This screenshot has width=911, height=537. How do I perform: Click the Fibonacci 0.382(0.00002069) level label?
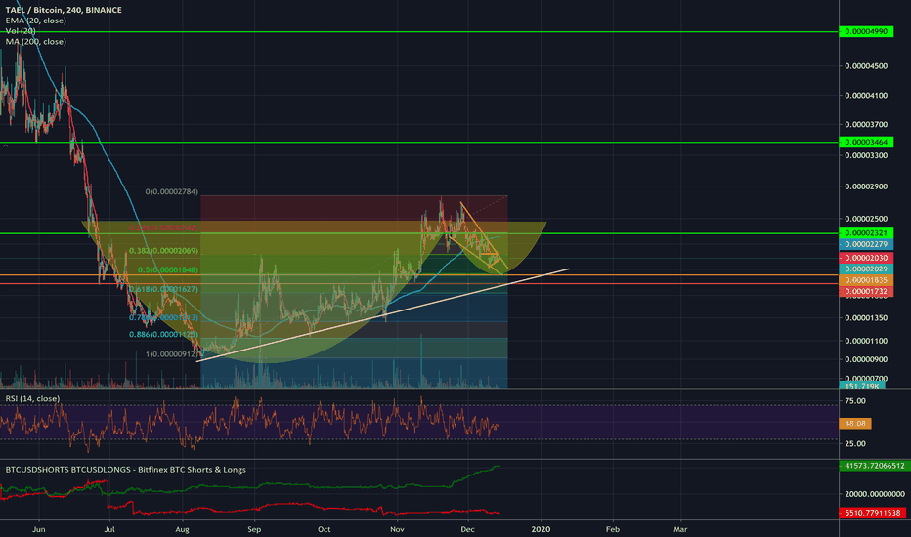tap(163, 251)
